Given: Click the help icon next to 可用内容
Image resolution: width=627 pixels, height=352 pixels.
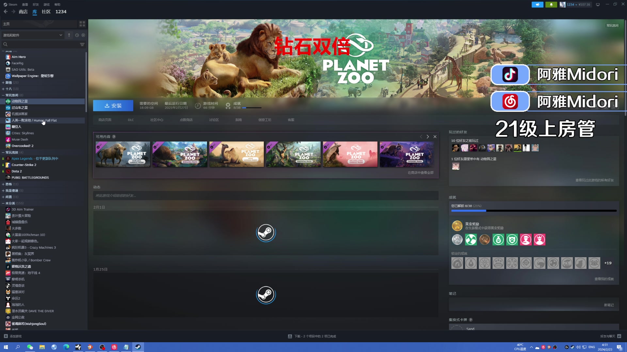Looking at the screenshot, I should coord(114,137).
